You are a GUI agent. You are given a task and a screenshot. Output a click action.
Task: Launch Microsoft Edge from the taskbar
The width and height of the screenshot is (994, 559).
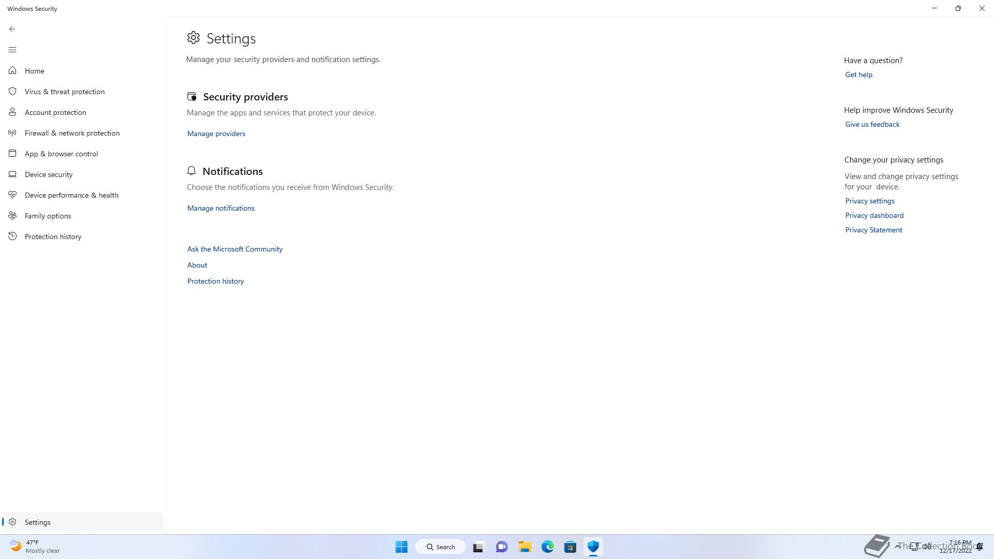point(547,547)
